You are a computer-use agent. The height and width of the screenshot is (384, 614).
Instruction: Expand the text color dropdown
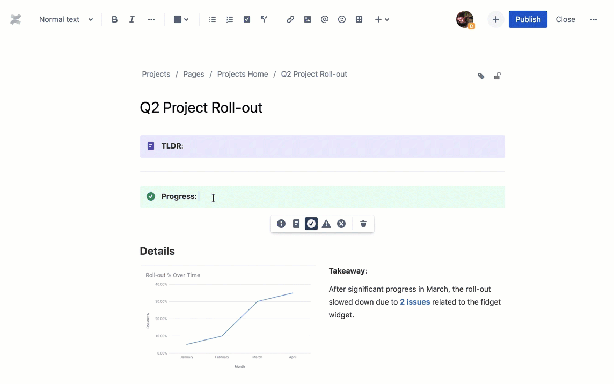click(181, 19)
